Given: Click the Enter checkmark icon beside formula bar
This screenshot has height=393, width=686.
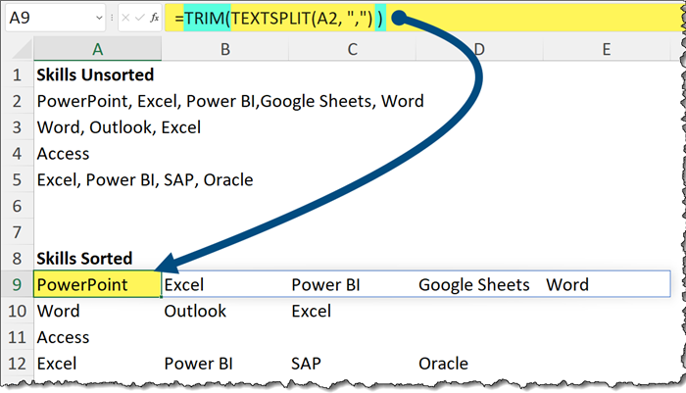Looking at the screenshot, I should [140, 18].
